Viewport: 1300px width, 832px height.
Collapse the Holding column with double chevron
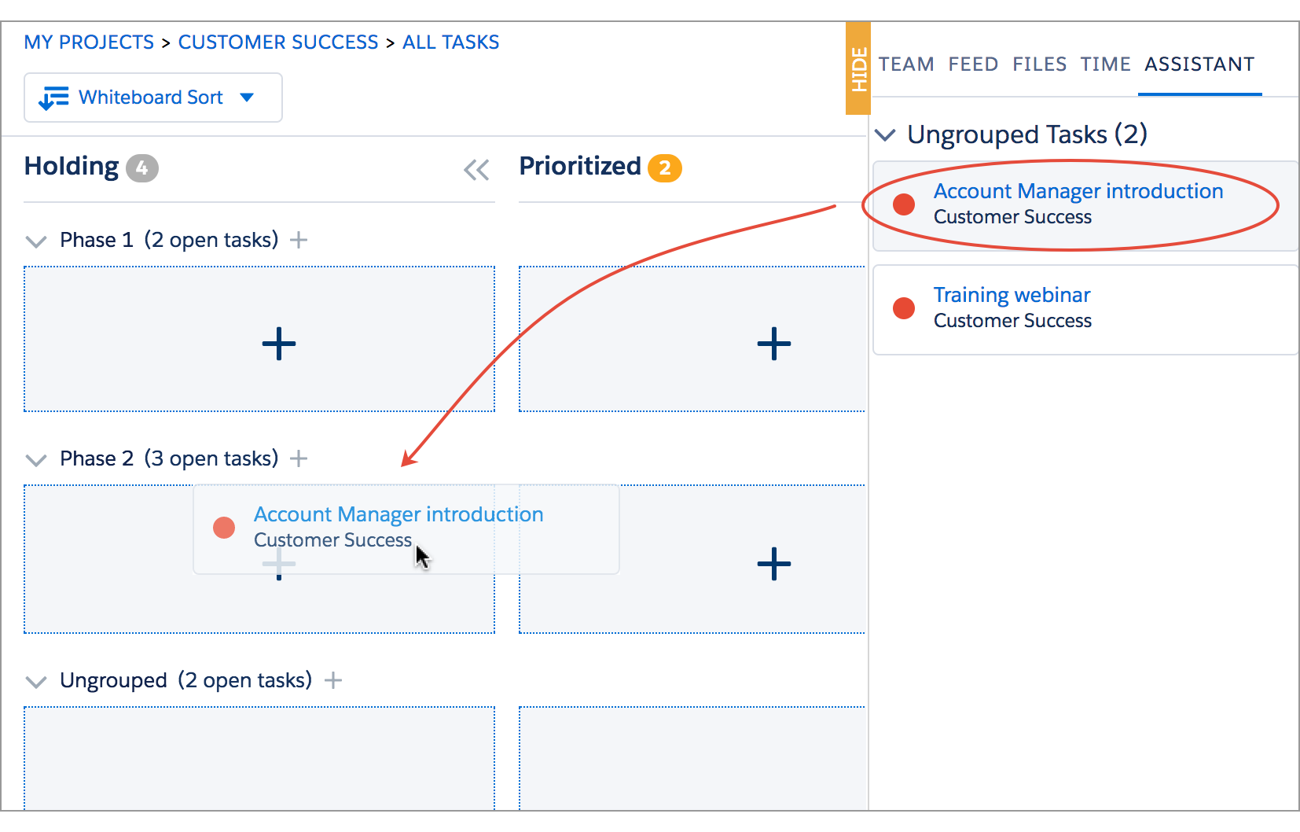[476, 170]
